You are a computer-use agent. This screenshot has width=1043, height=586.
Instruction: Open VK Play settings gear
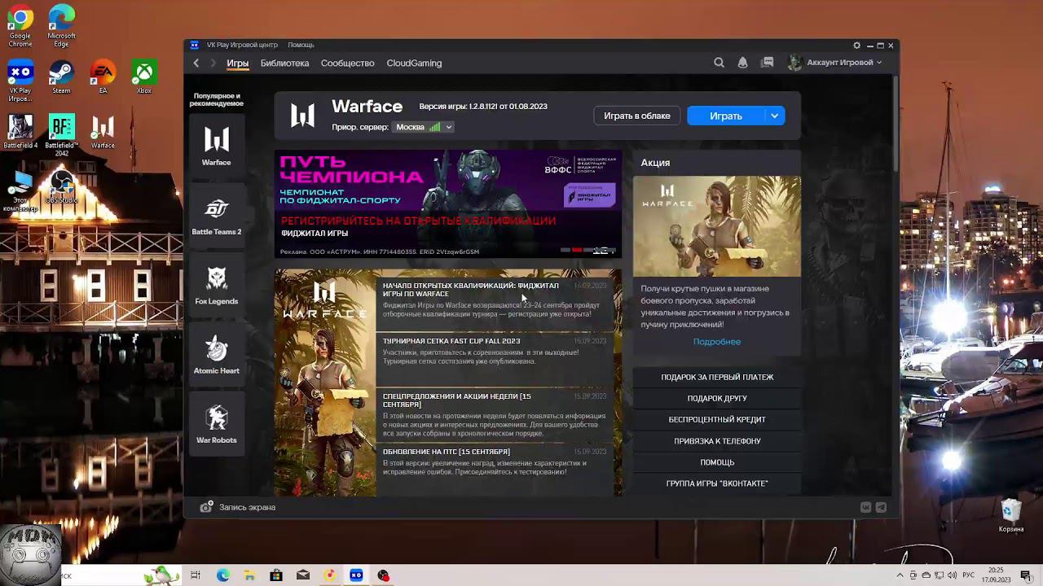(856, 46)
